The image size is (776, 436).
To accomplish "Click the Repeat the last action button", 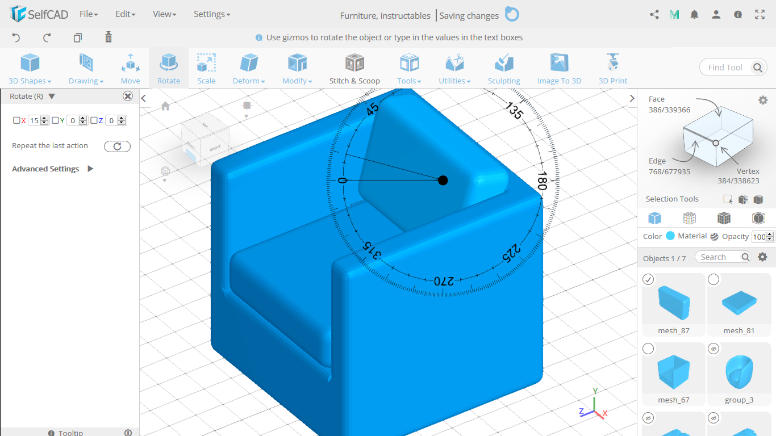I will tap(117, 146).
